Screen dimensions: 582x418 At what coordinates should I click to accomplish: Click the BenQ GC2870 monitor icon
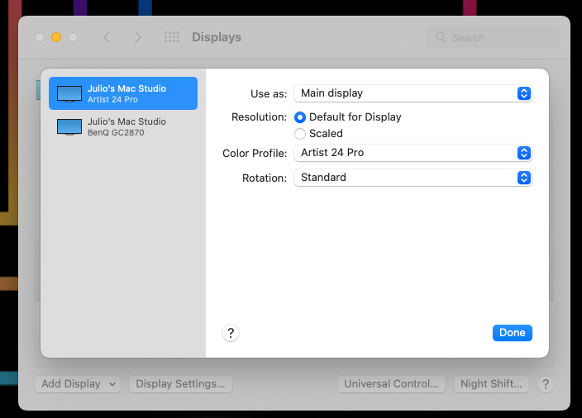tap(69, 127)
